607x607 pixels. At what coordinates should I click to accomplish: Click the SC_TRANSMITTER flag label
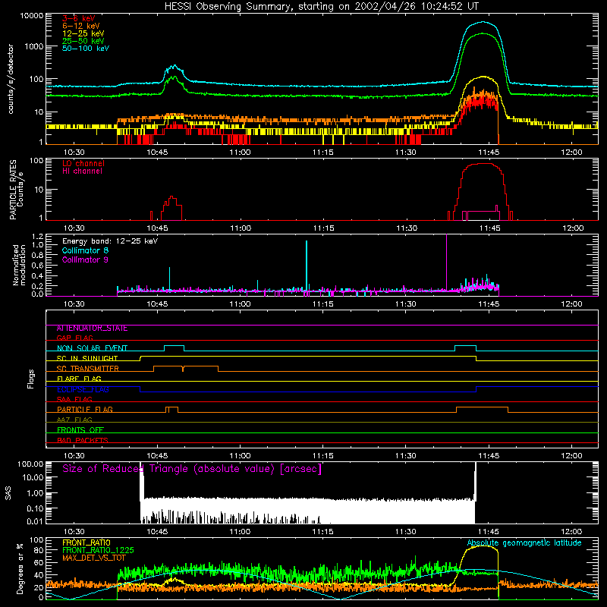pos(88,368)
